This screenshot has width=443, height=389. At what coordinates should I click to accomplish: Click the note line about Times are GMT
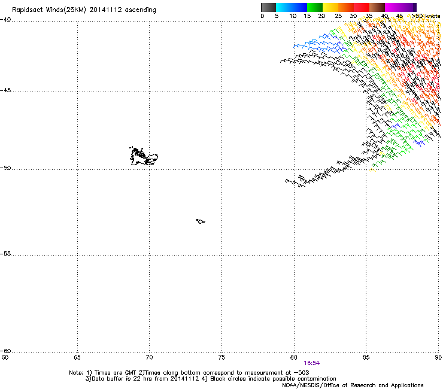[x=189, y=373]
